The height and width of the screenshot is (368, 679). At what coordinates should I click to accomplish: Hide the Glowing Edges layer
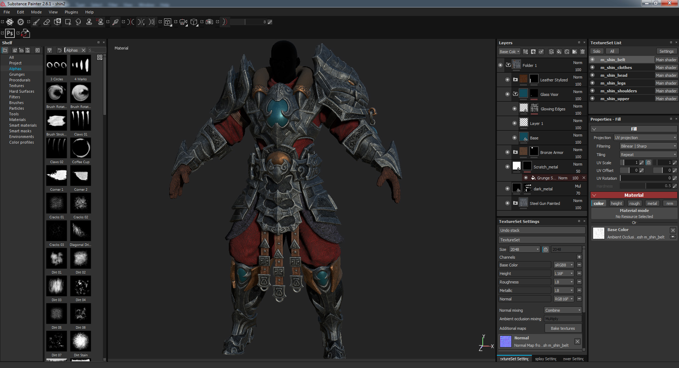pos(515,109)
